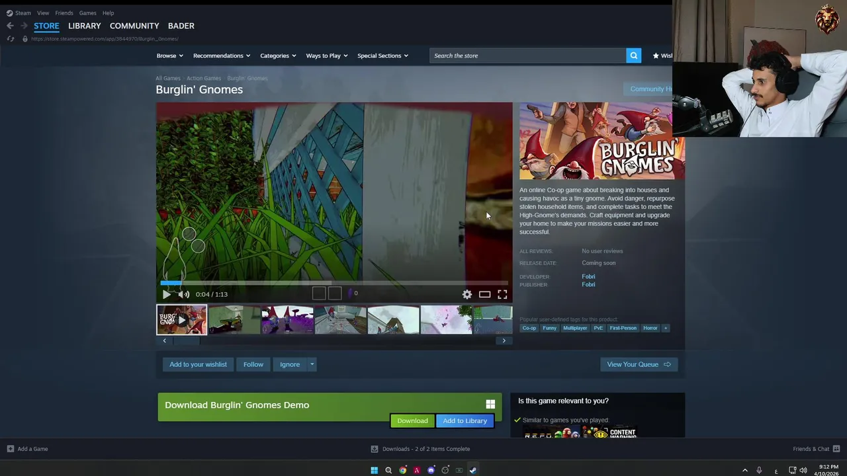Go back with the Steam back arrow
The width and height of the screenshot is (847, 476).
tap(10, 26)
